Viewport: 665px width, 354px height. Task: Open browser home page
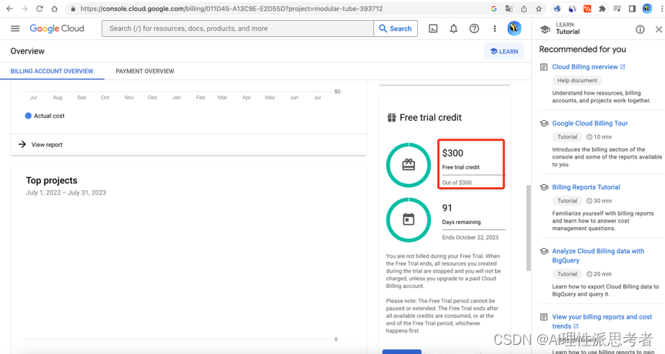[x=55, y=8]
